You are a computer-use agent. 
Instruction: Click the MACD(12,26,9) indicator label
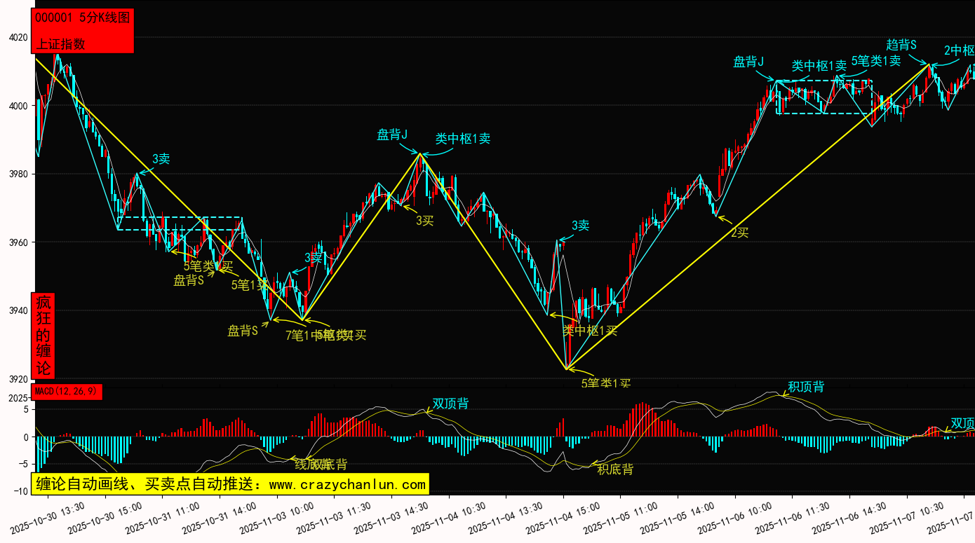[68, 390]
